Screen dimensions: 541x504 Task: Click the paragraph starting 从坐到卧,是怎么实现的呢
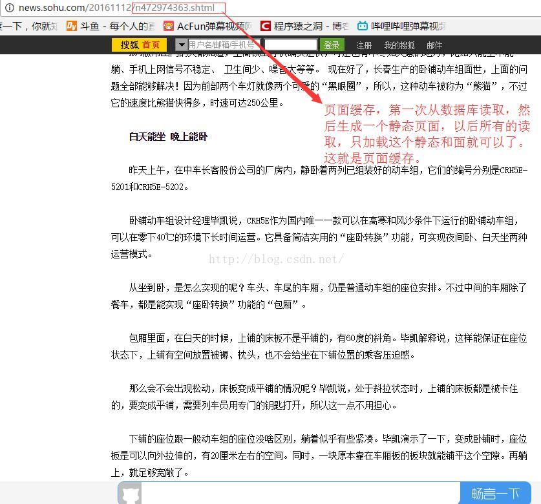pyautogui.click(x=319, y=296)
